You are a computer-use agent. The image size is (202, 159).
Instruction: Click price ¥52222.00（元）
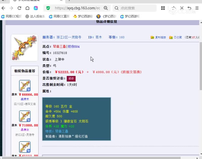(x=69, y=72)
